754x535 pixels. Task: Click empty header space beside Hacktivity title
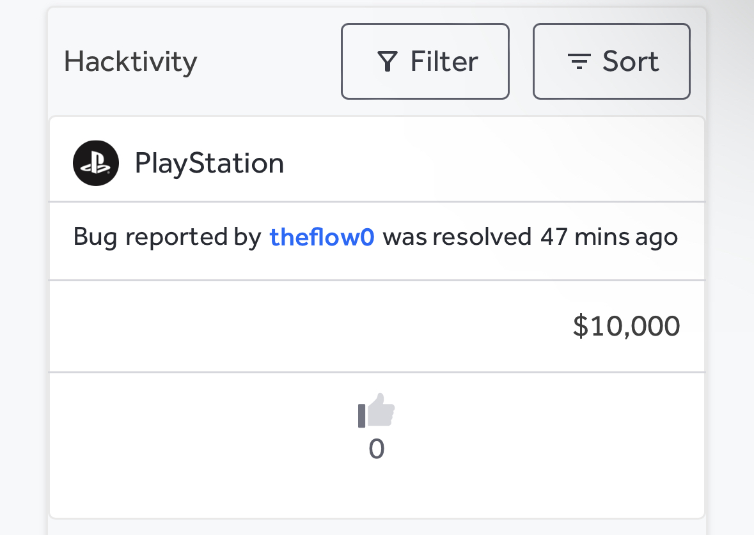[269, 61]
